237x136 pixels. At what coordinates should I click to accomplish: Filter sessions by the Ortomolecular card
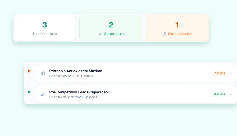pyautogui.click(x=177, y=28)
